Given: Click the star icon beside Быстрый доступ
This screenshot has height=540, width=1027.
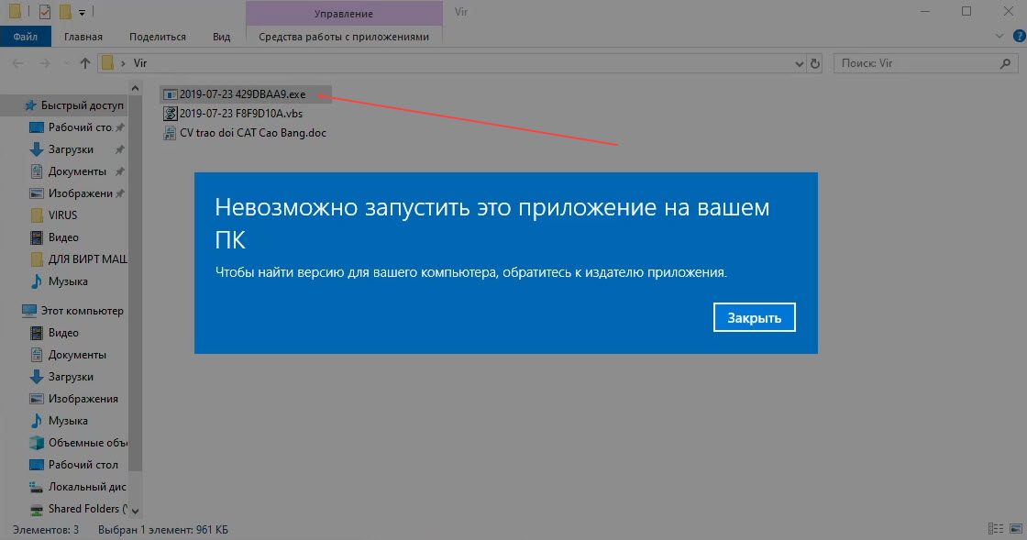Looking at the screenshot, I should coord(30,105).
